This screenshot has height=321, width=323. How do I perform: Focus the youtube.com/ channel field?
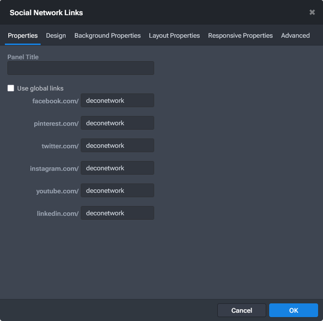117,190
